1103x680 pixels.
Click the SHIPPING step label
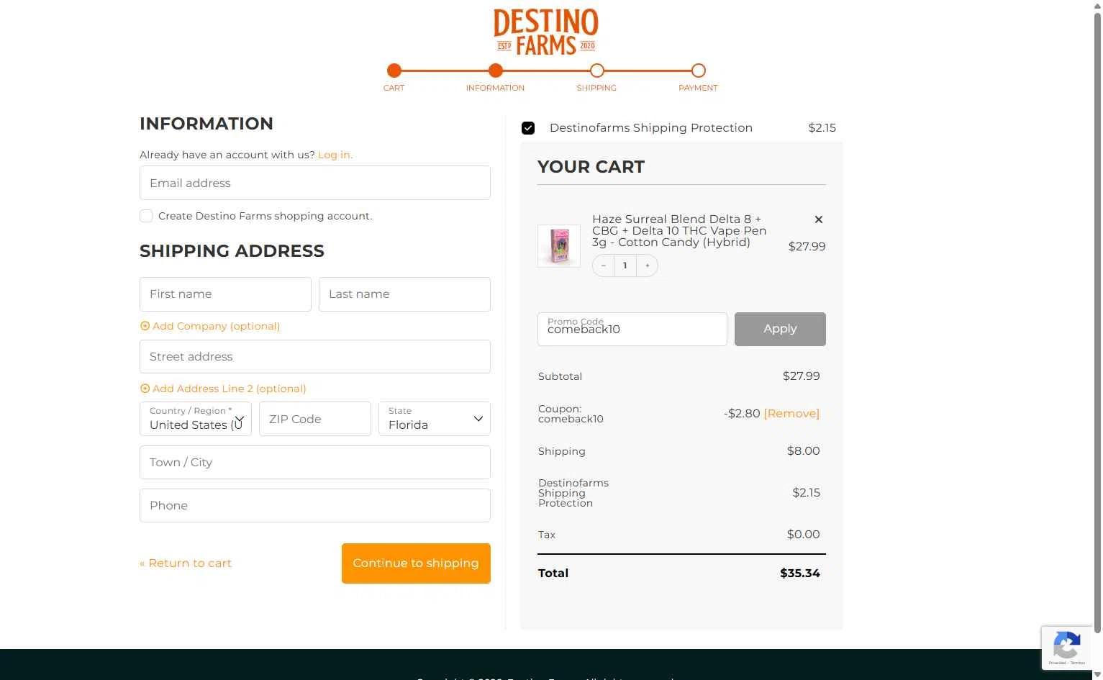[x=596, y=88]
